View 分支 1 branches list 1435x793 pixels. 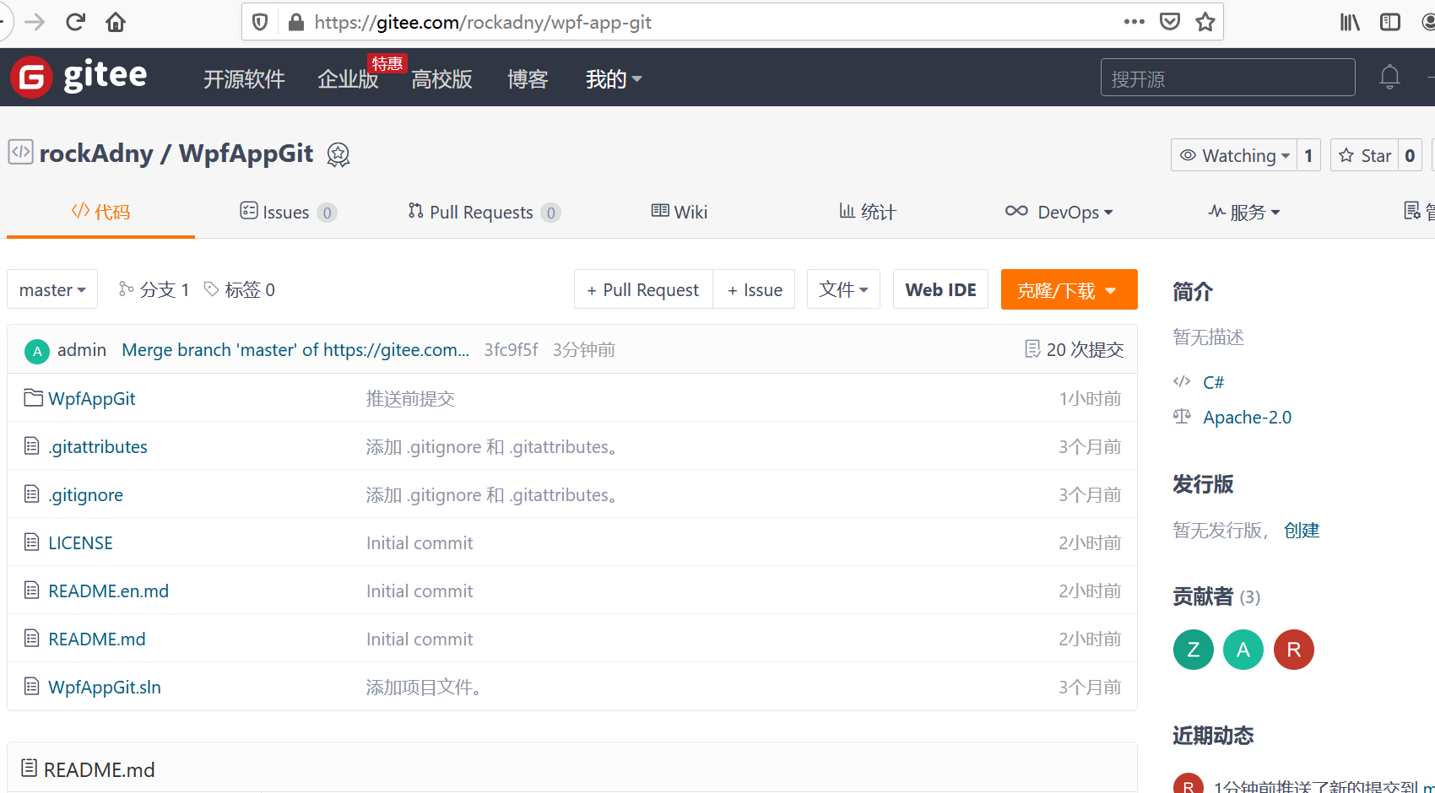[154, 289]
